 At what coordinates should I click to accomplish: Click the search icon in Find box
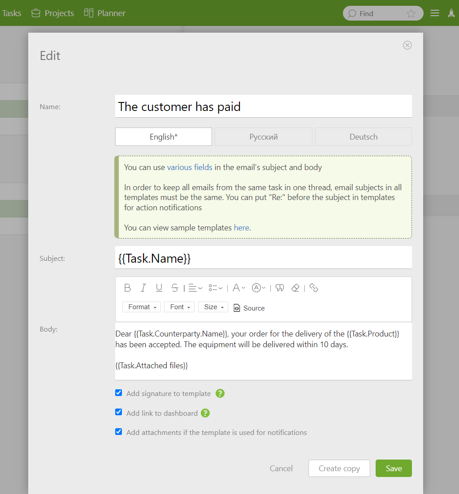tap(352, 13)
